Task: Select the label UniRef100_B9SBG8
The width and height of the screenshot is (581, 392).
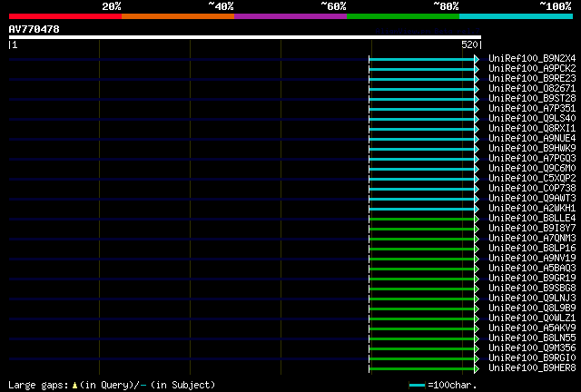Action: tap(532, 289)
